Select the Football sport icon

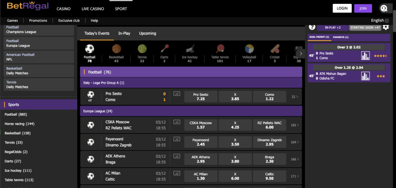(90, 49)
